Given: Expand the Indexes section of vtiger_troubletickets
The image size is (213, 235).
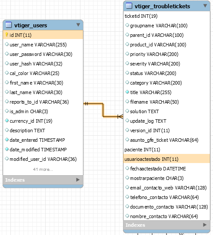Looking at the screenshot, I should pos(205,225).
